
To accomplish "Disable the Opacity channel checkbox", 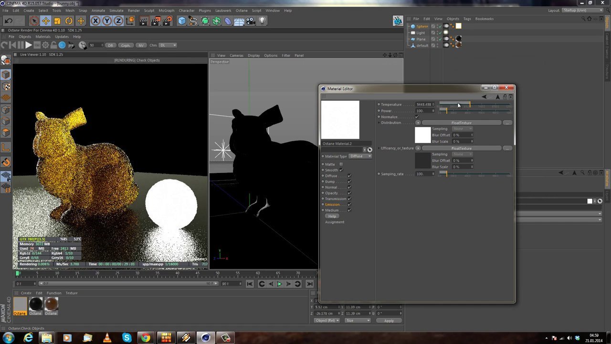I will coord(349,193).
